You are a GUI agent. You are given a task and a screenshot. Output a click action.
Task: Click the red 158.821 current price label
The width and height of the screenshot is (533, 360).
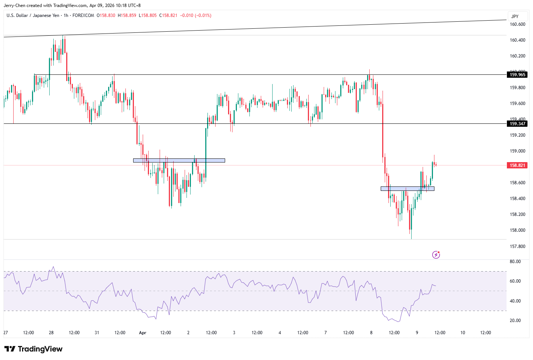click(517, 165)
